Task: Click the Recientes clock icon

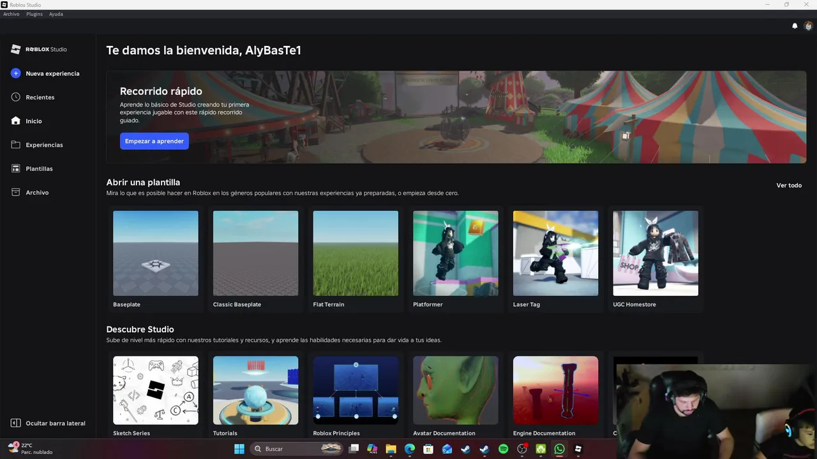Action: pos(16,97)
